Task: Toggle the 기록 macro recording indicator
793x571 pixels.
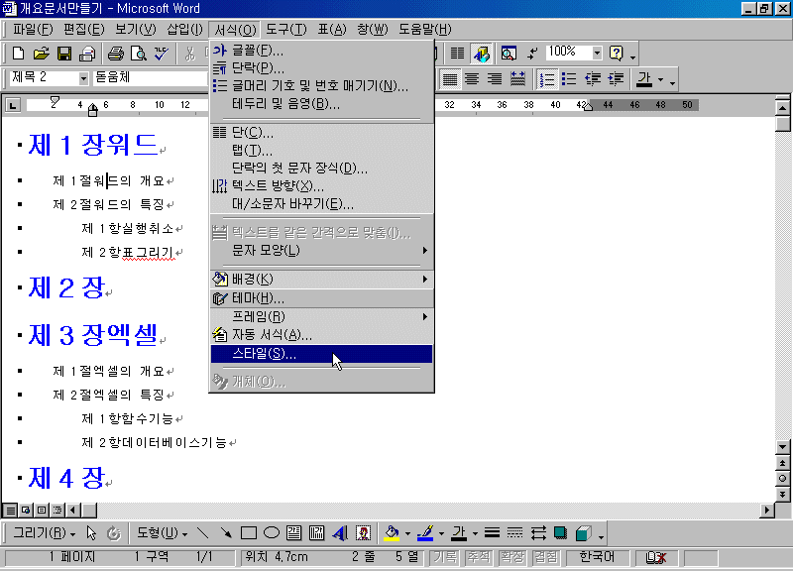Action: [x=445, y=557]
